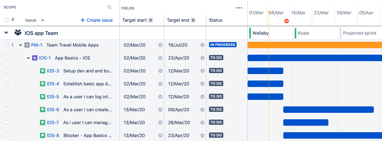
Task: Tick the checkbox for IOS-1 row
Action: 6,58
